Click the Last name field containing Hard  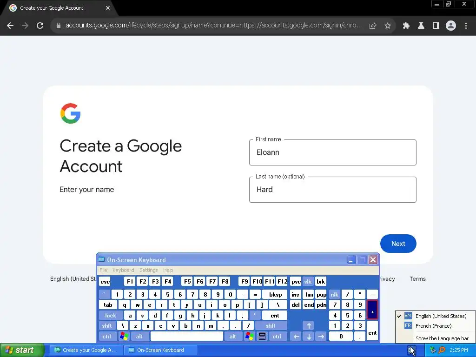click(333, 190)
